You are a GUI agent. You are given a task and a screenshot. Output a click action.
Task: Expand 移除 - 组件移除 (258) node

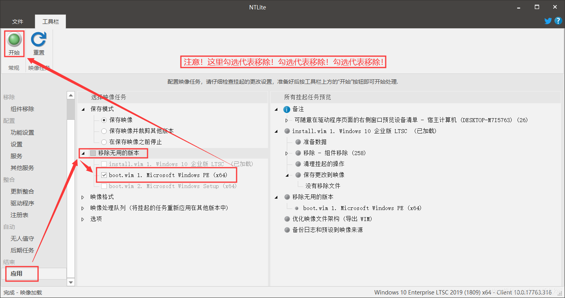click(287, 153)
